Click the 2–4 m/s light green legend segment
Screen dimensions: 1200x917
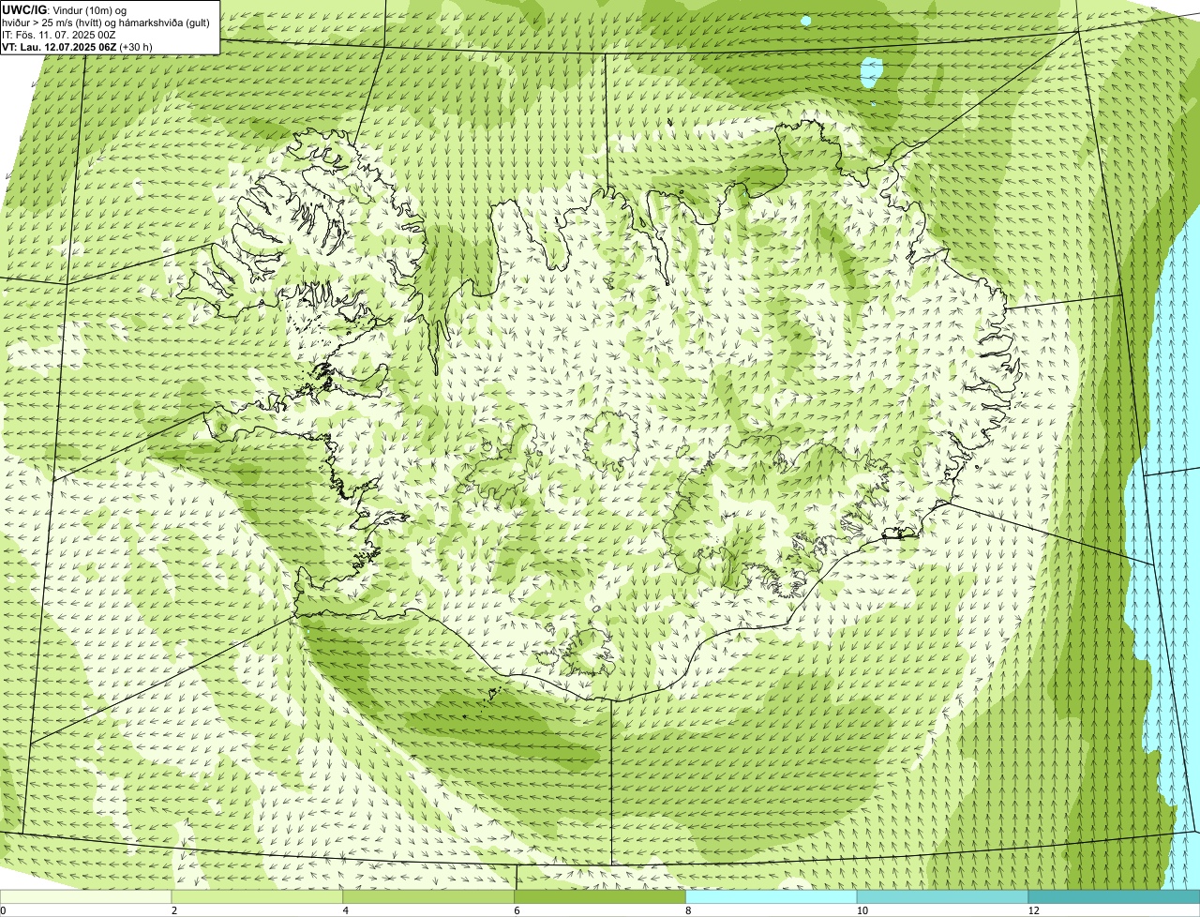[258, 897]
